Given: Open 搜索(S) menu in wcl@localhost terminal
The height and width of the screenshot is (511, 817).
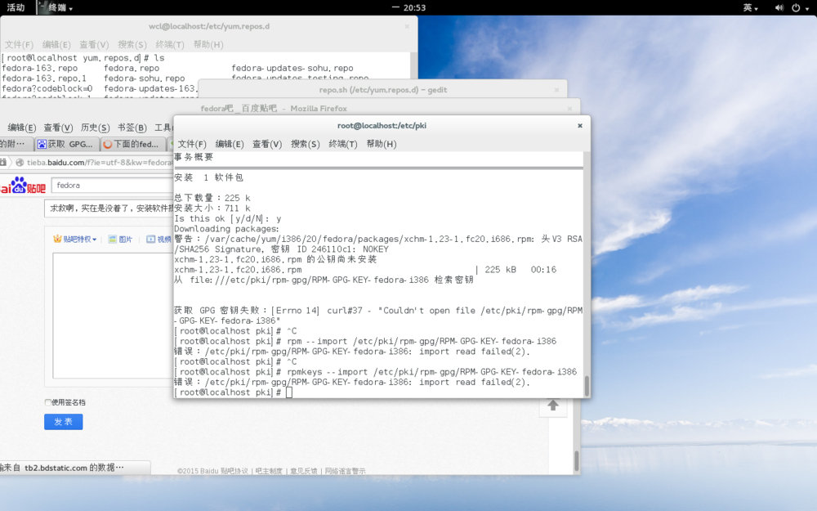Looking at the screenshot, I should (132, 44).
